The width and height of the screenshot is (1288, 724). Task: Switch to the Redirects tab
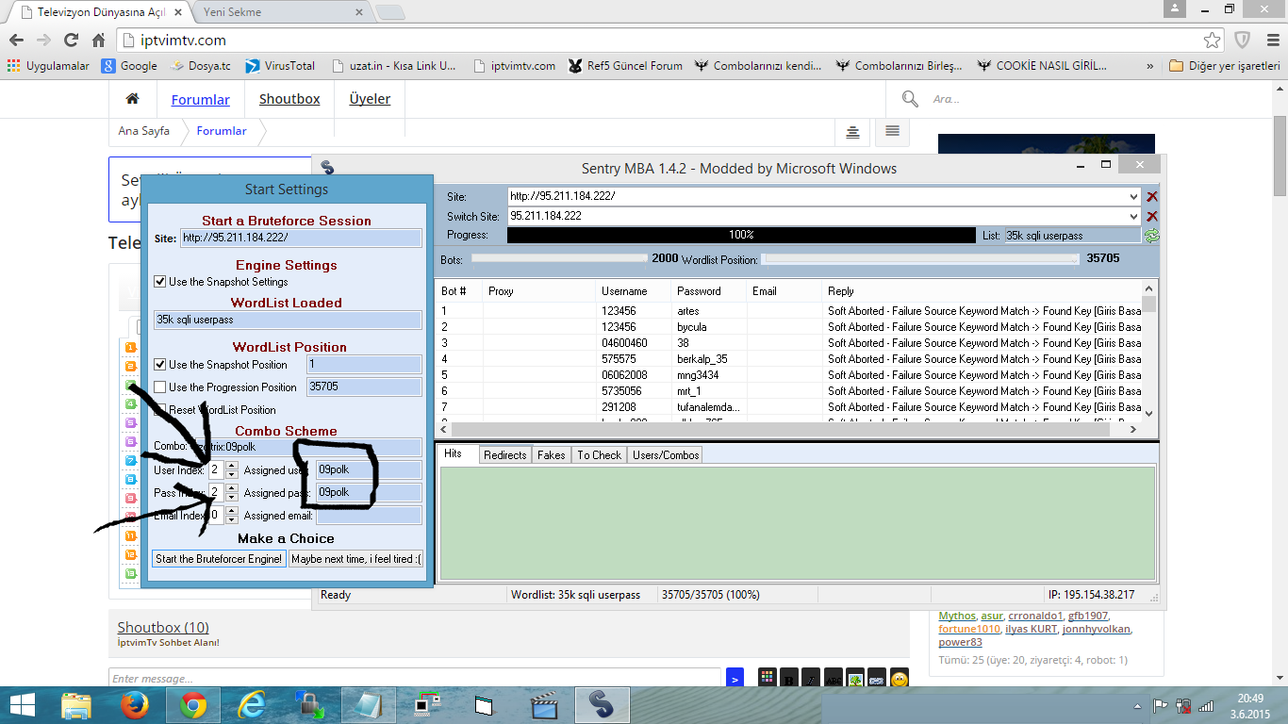504,455
